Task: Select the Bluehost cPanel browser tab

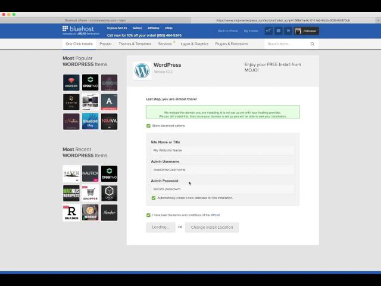Action: pyautogui.click(x=95, y=20)
